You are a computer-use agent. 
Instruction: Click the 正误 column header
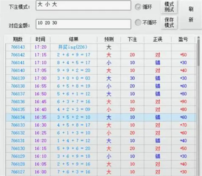point(158,39)
